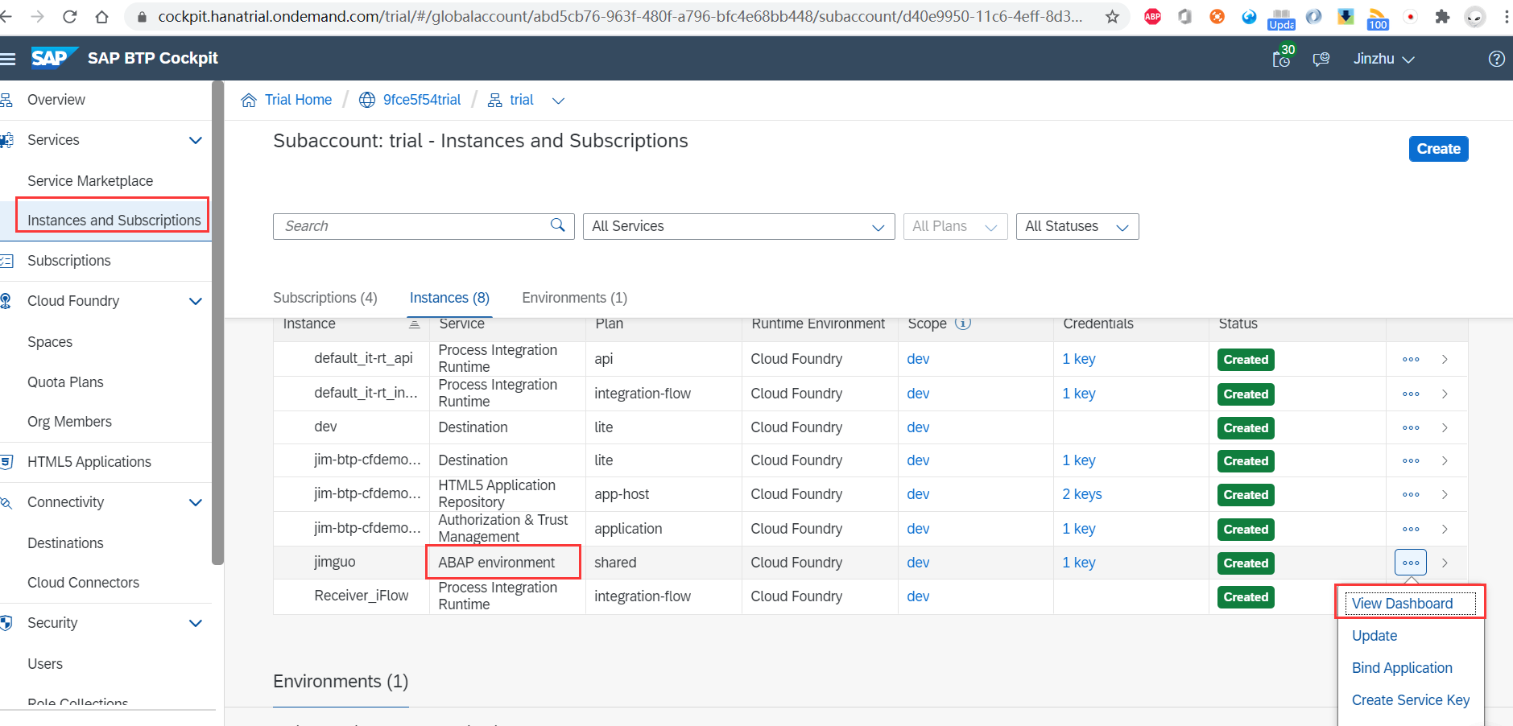The image size is (1513, 726).
Task: Switch to the Subscriptions (4) tab
Action: [325, 297]
